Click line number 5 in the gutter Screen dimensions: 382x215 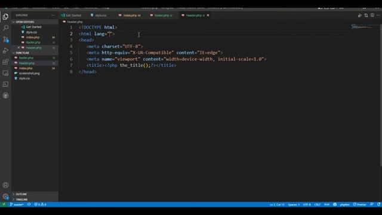tap(71, 53)
